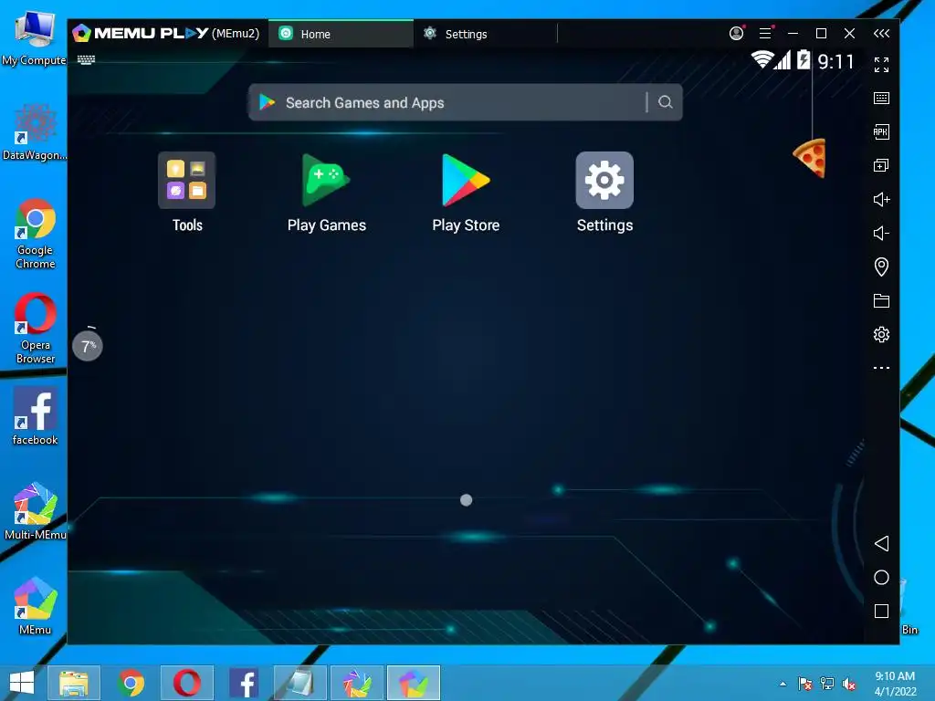
Task: Open Multi-MEmu desktop shortcut
Action: point(36,511)
